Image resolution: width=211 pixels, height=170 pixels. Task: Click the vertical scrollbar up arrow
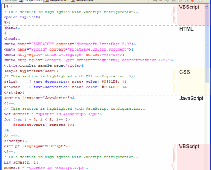[x=207, y=6]
